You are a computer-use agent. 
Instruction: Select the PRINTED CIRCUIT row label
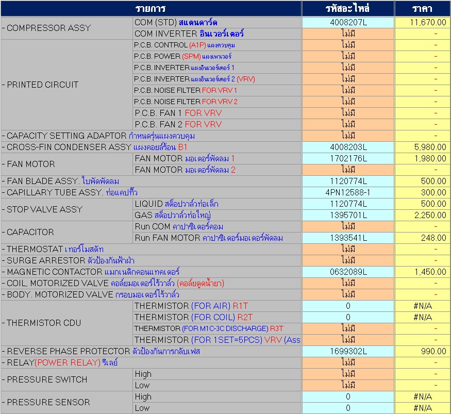point(66,85)
